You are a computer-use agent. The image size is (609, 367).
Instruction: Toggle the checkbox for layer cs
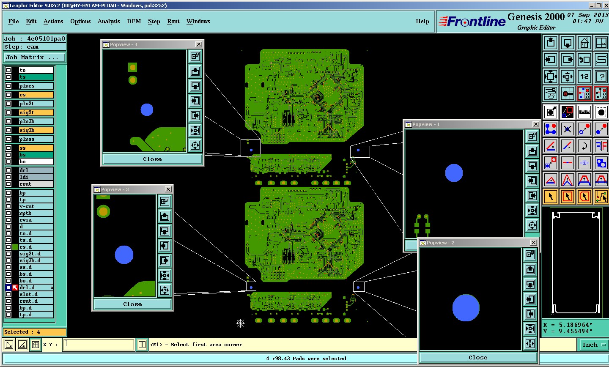[8, 95]
